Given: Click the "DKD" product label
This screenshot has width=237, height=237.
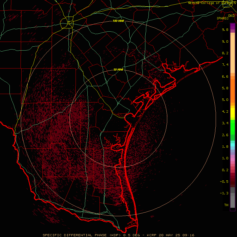Looking at the screenshot, I should coord(231,16).
